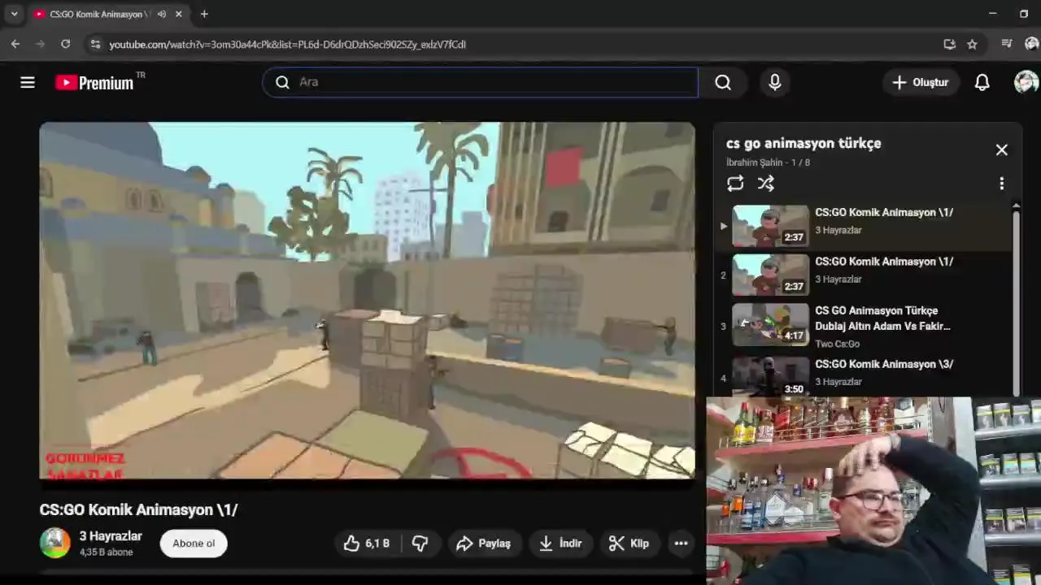Click İbrahim Şahin playlist owner text
Viewport: 1041px width, 585px height.
(x=754, y=162)
